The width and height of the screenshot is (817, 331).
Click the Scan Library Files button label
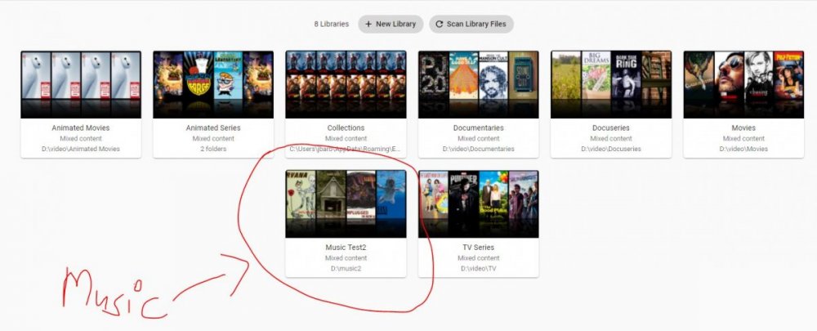[x=476, y=24]
